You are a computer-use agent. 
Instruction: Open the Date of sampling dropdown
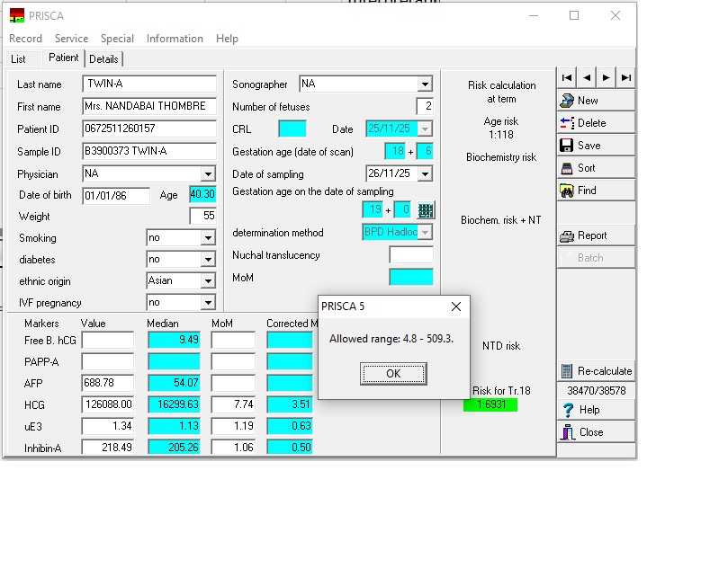425,173
